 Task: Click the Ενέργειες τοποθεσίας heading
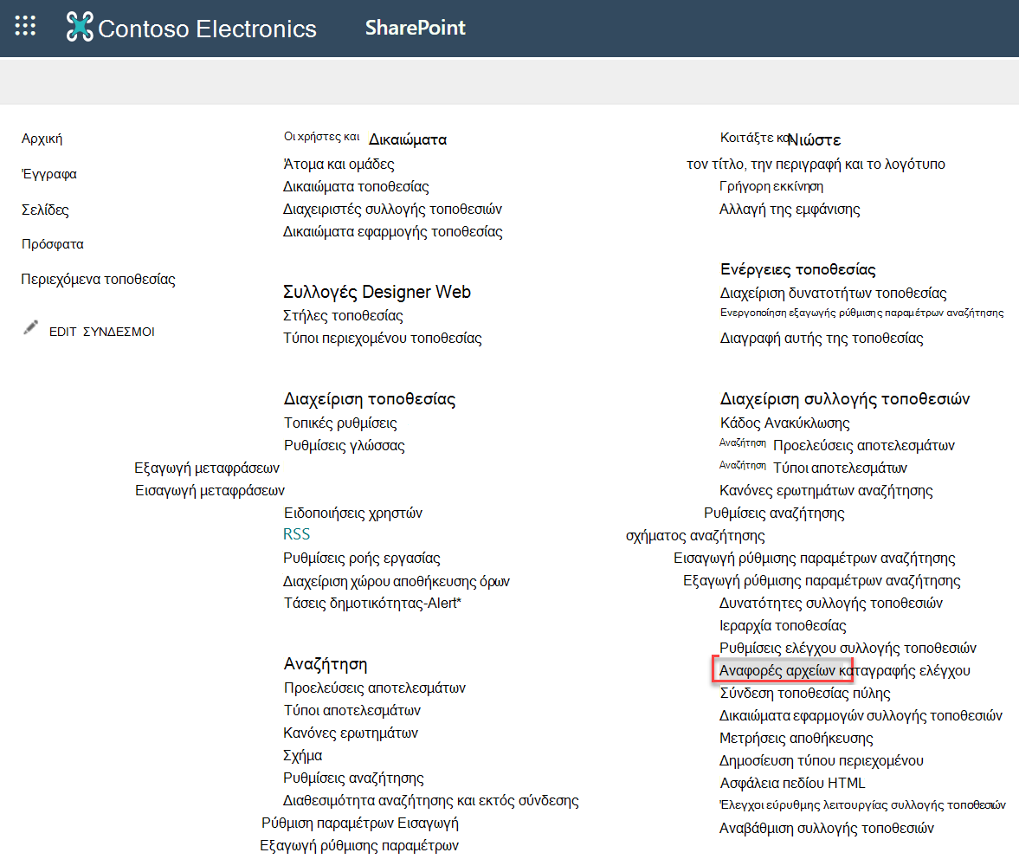tap(798, 269)
